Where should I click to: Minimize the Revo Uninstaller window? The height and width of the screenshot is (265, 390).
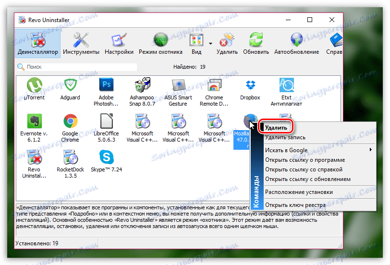click(x=288, y=20)
